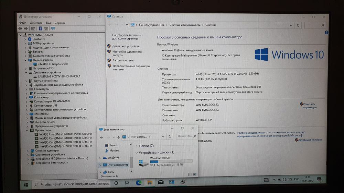Click the Up arrow in System window

coord(127,25)
